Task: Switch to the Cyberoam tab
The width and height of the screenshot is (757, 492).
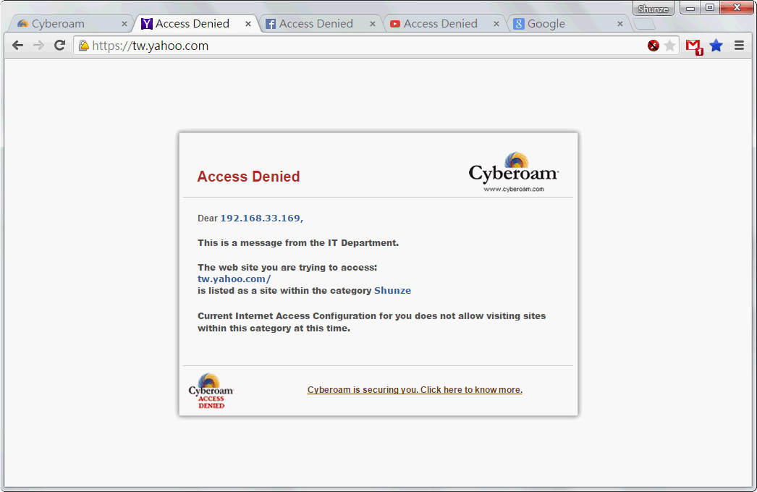Action: click(x=72, y=24)
